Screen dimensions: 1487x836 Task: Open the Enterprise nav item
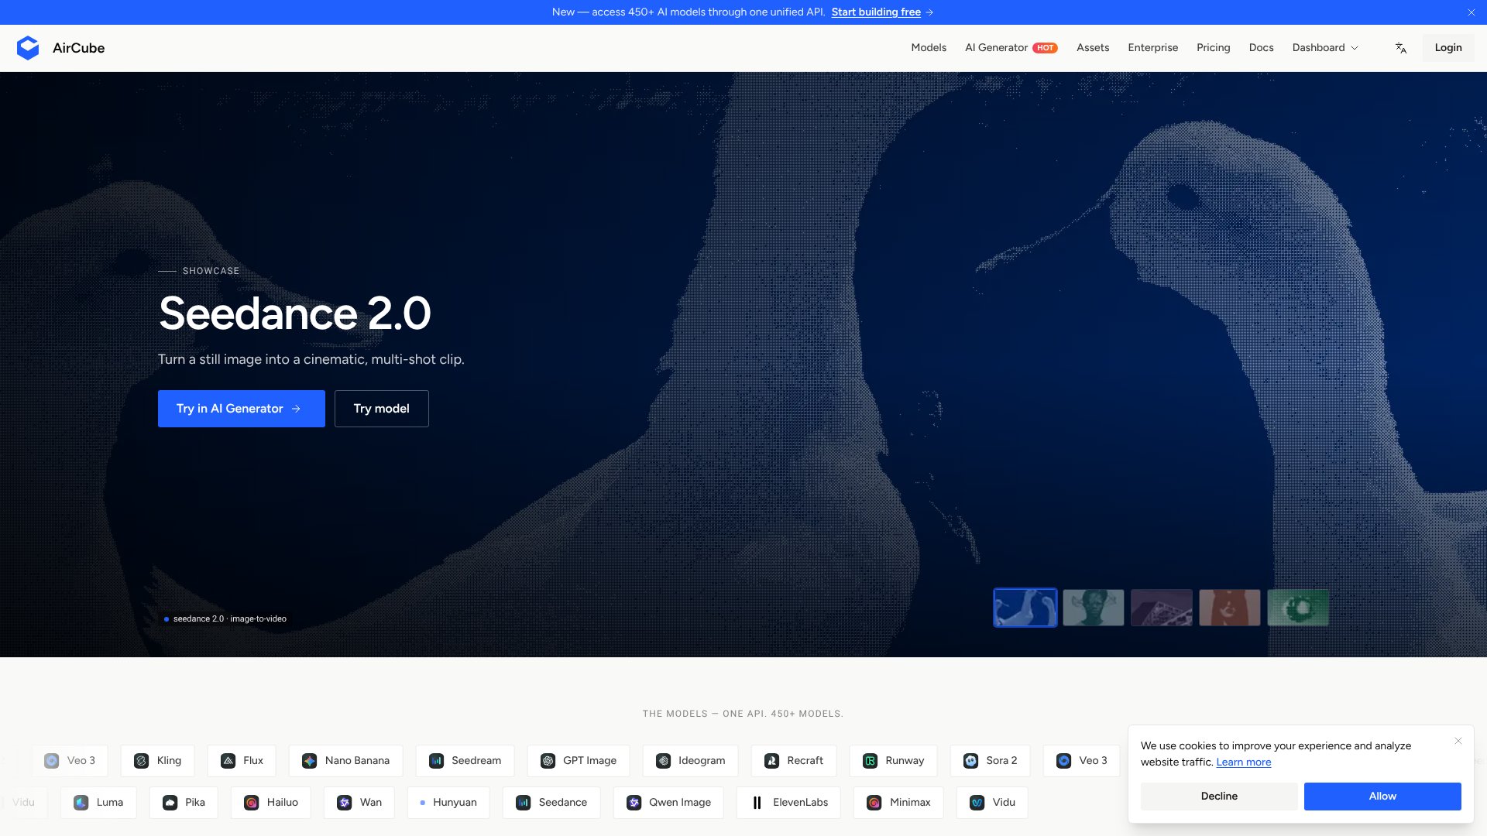click(1152, 48)
